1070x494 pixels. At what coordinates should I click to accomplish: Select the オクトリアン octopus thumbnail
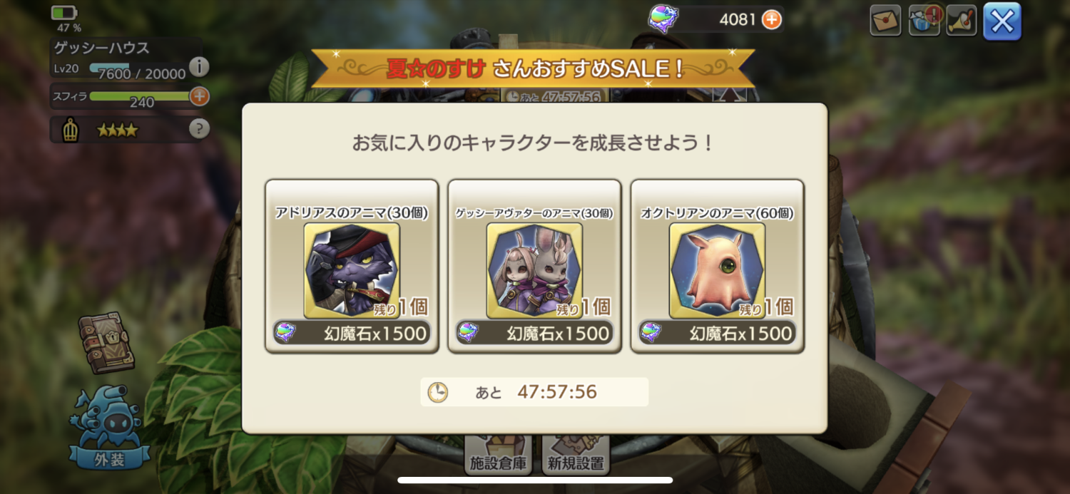[x=717, y=270]
